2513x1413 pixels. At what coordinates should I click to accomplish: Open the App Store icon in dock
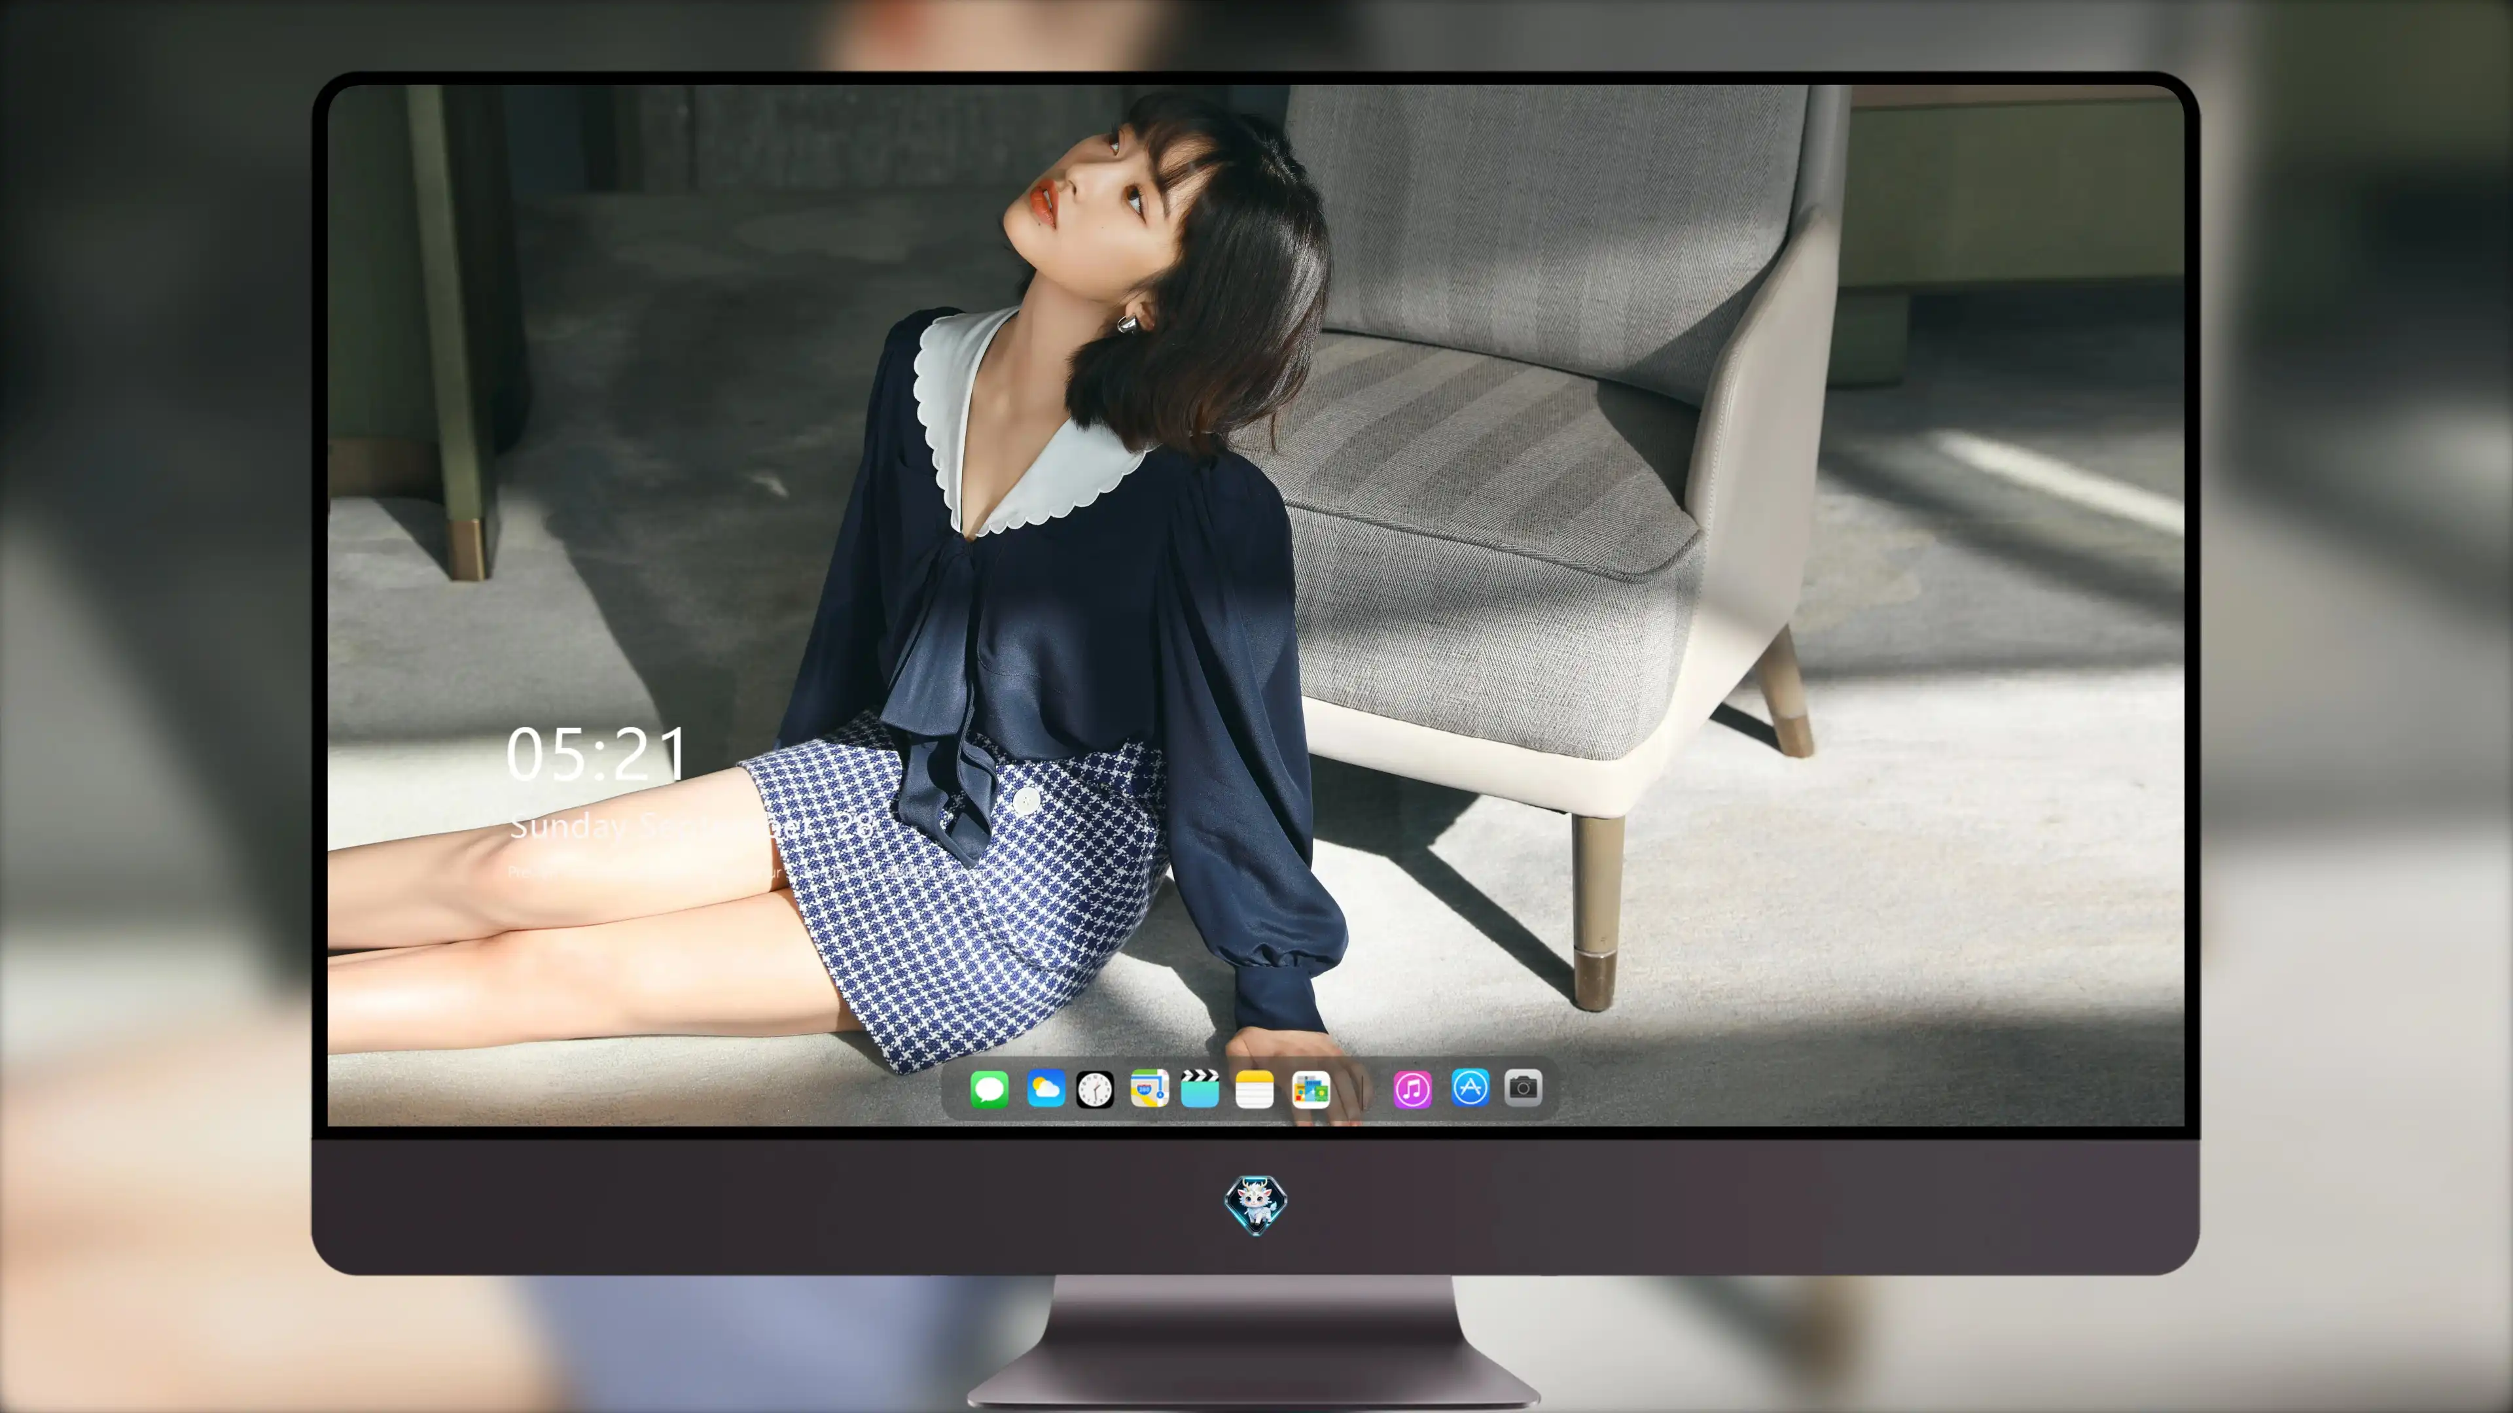(x=1470, y=1089)
